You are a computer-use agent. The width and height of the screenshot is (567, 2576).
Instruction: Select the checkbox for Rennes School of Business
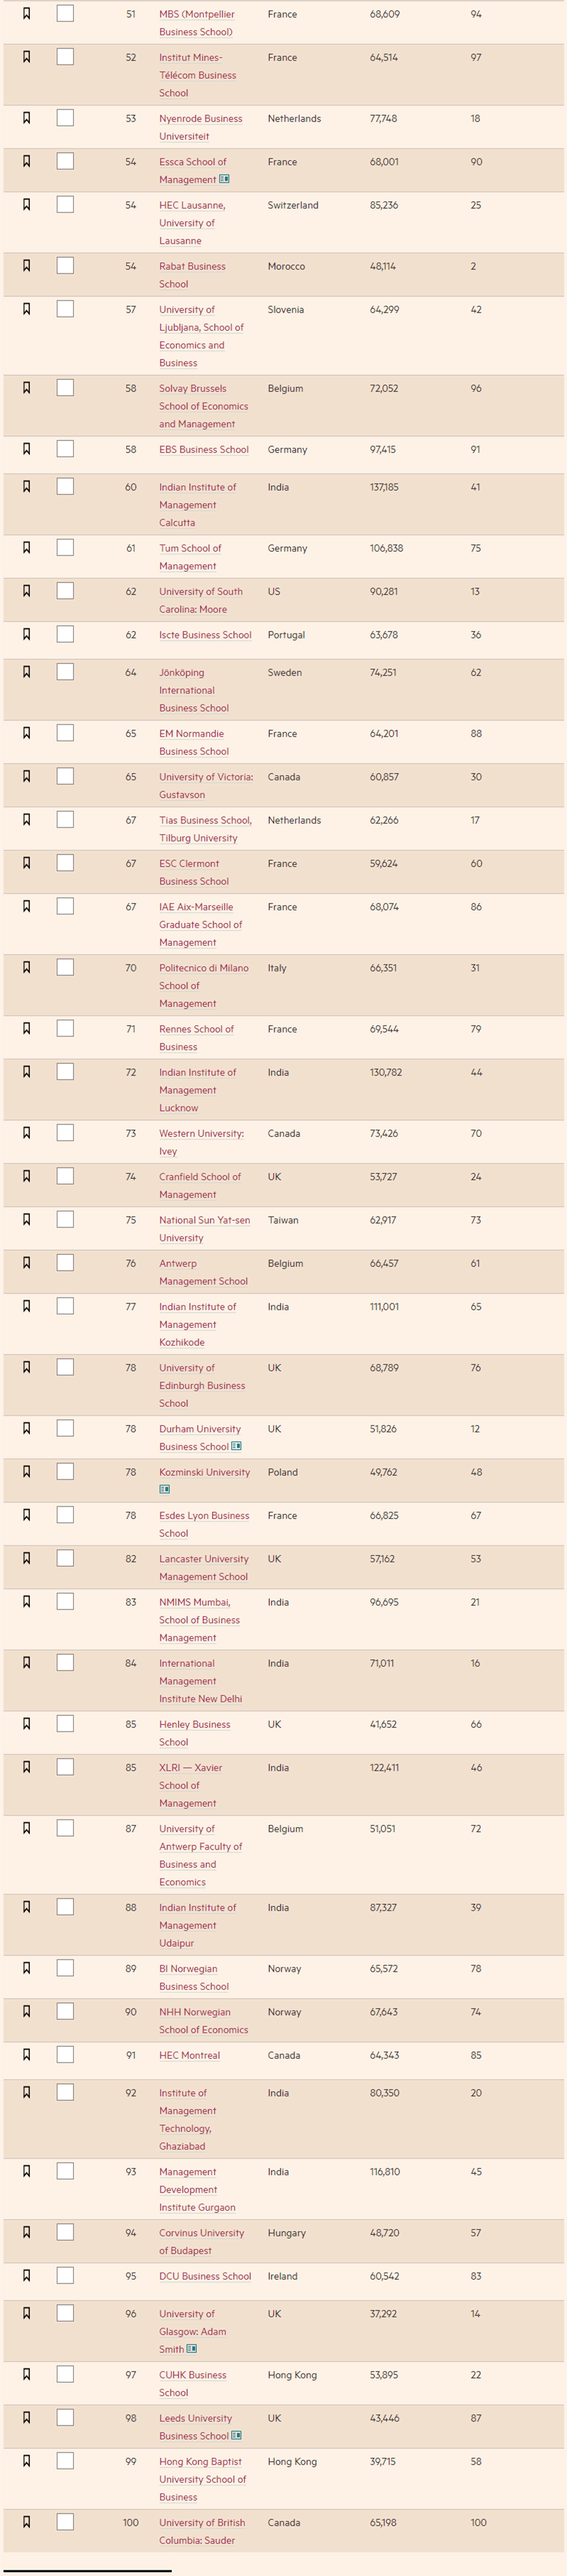pyautogui.click(x=65, y=1028)
